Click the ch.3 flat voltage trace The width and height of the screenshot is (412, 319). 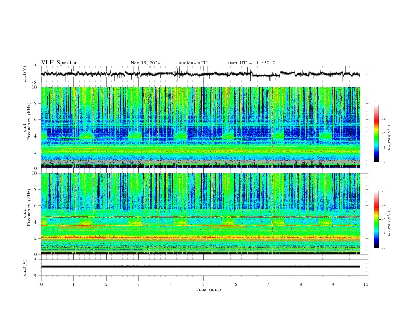pos(200,267)
